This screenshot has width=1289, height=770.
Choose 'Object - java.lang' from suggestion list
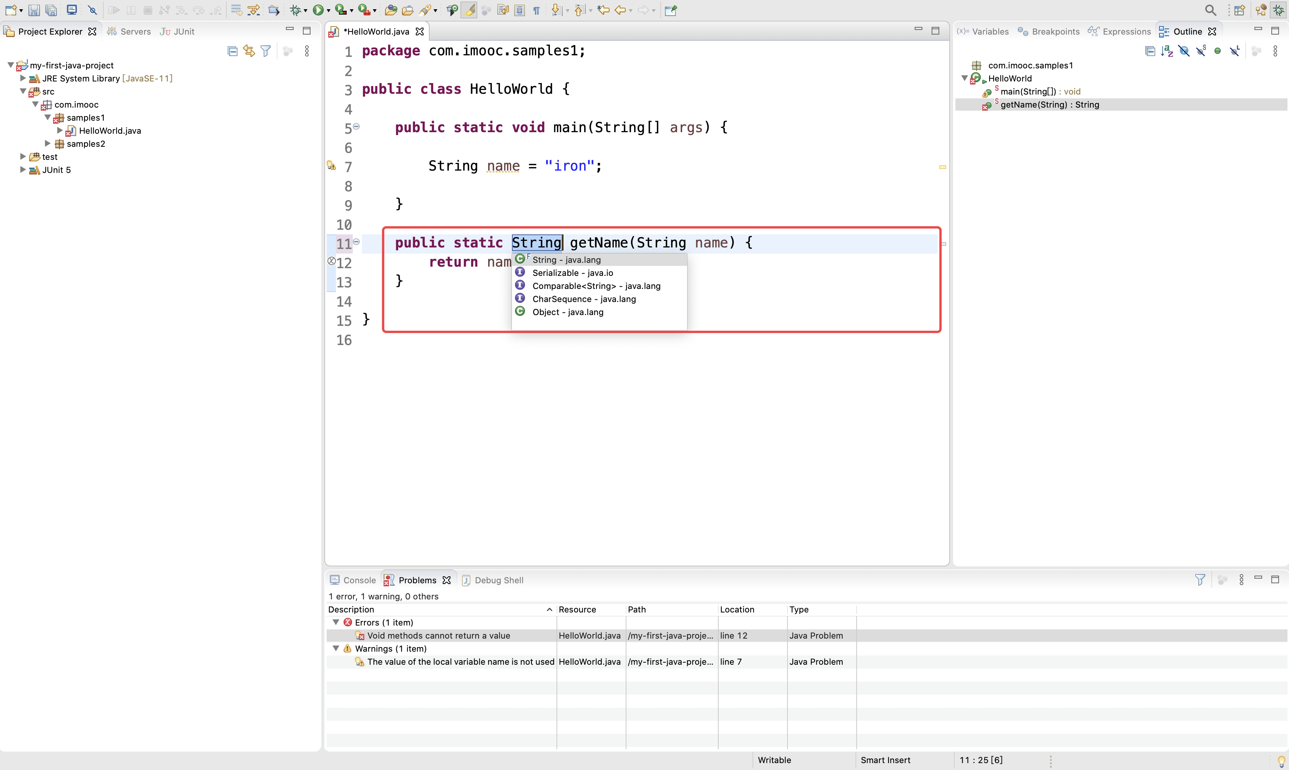pos(600,312)
